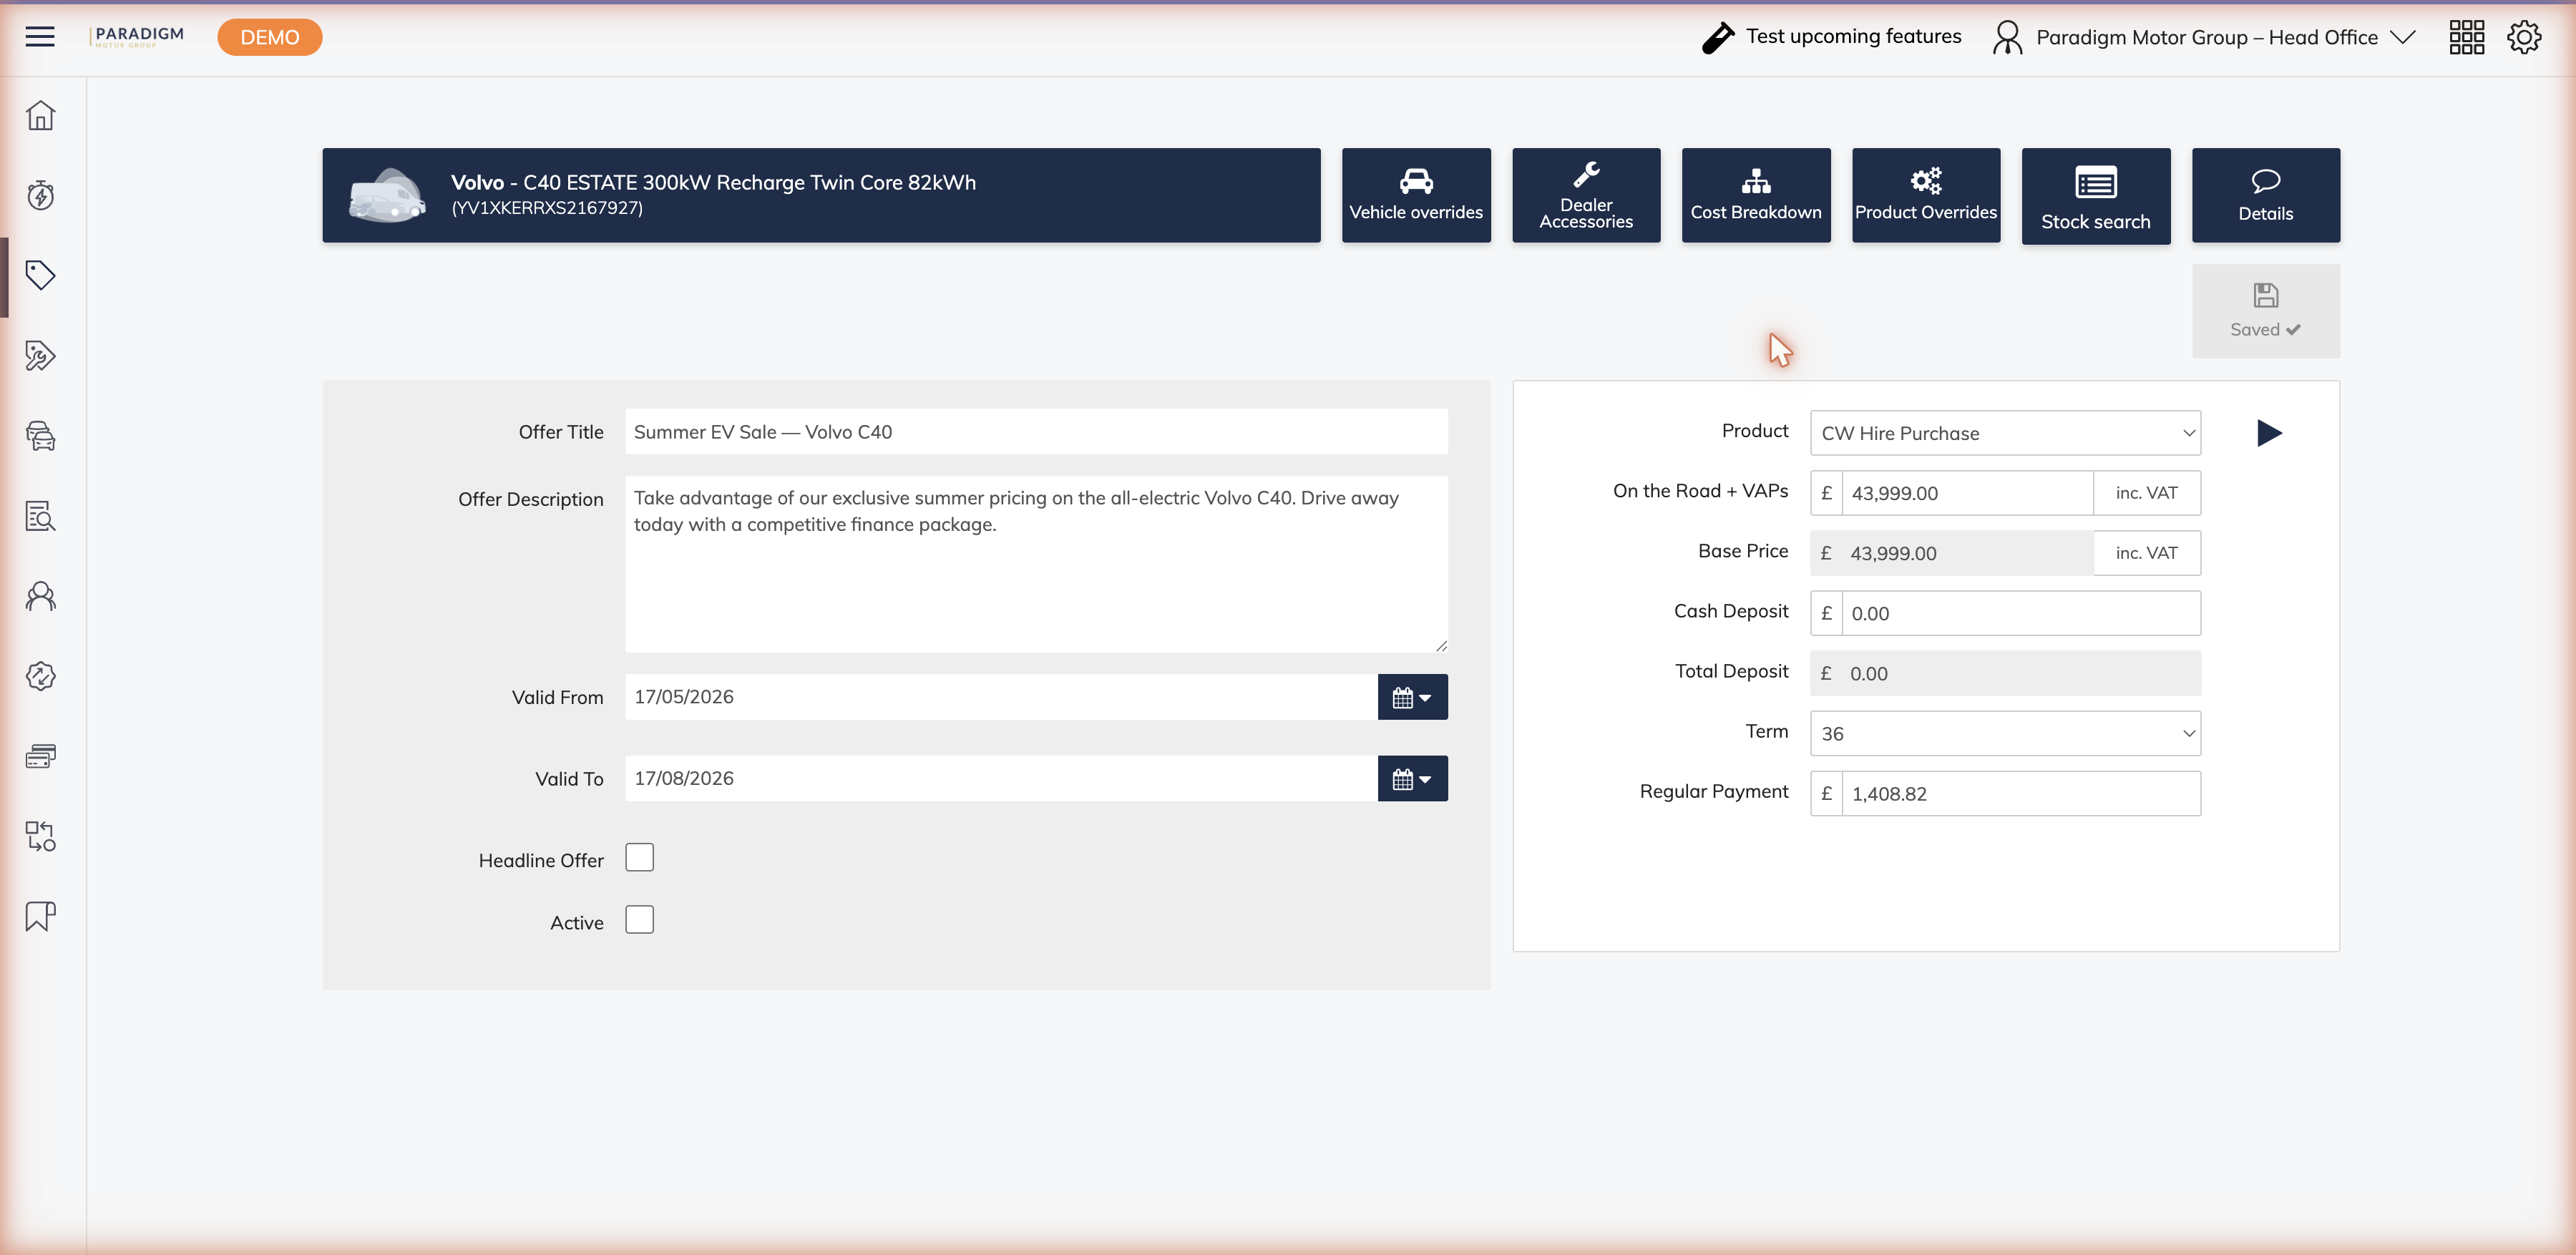
Task: Click inc. VAT beside On the Road
Action: (x=2147, y=493)
